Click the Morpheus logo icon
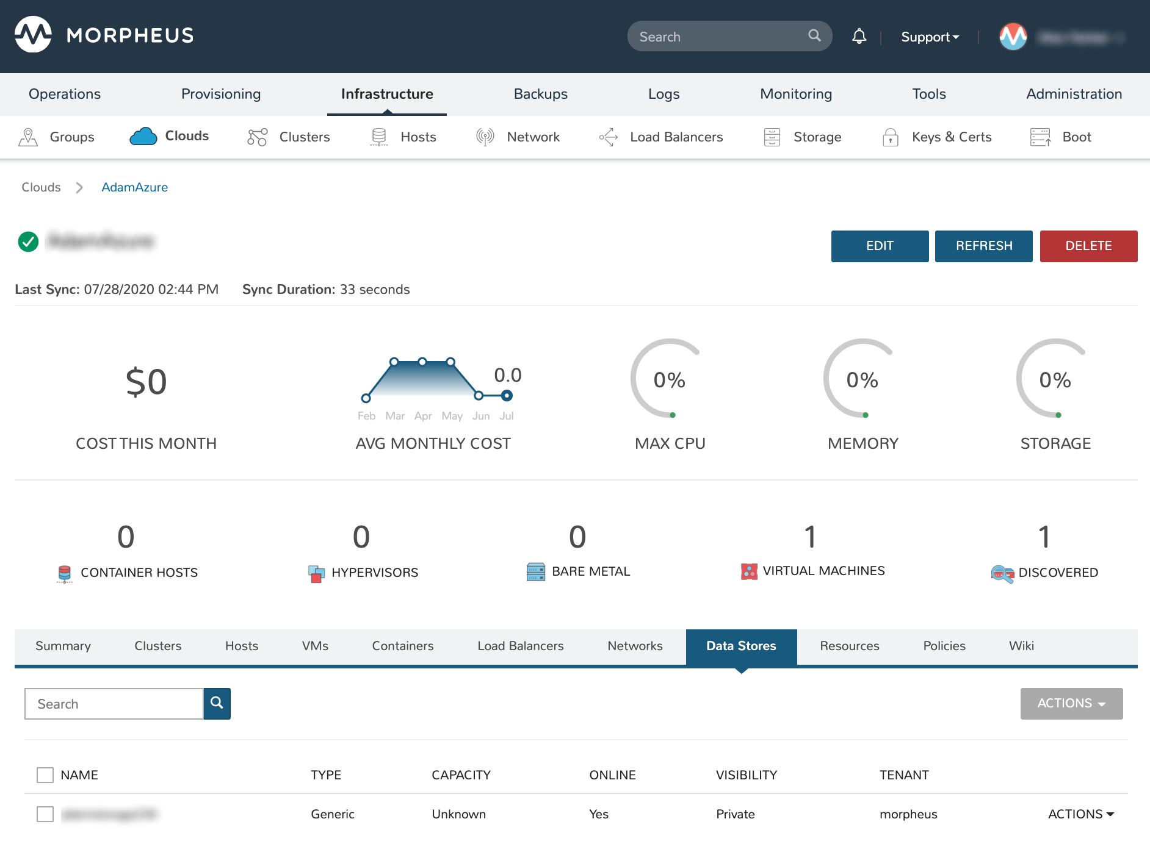 [x=33, y=35]
